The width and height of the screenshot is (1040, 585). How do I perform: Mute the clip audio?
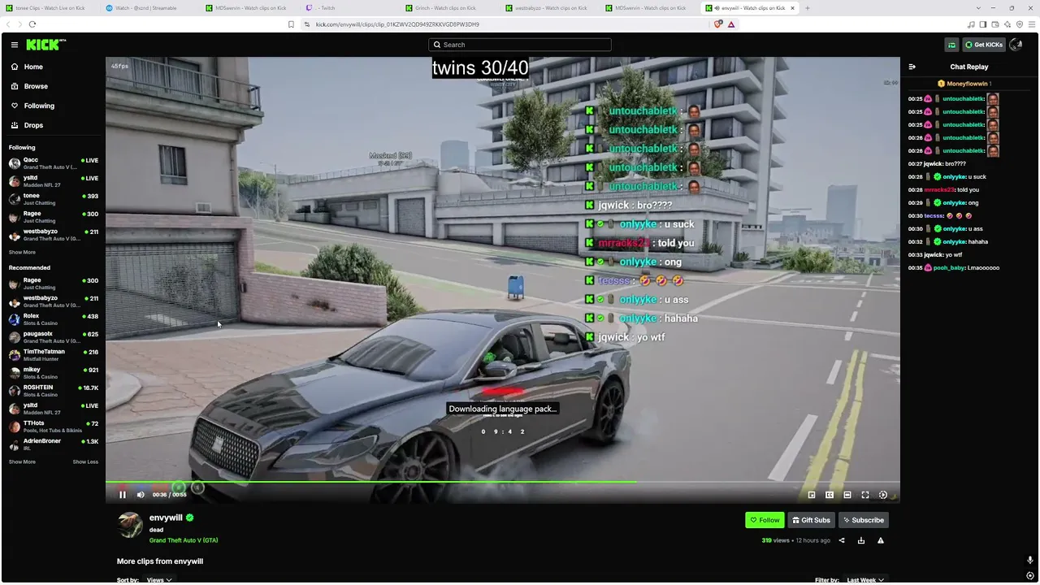coord(141,495)
